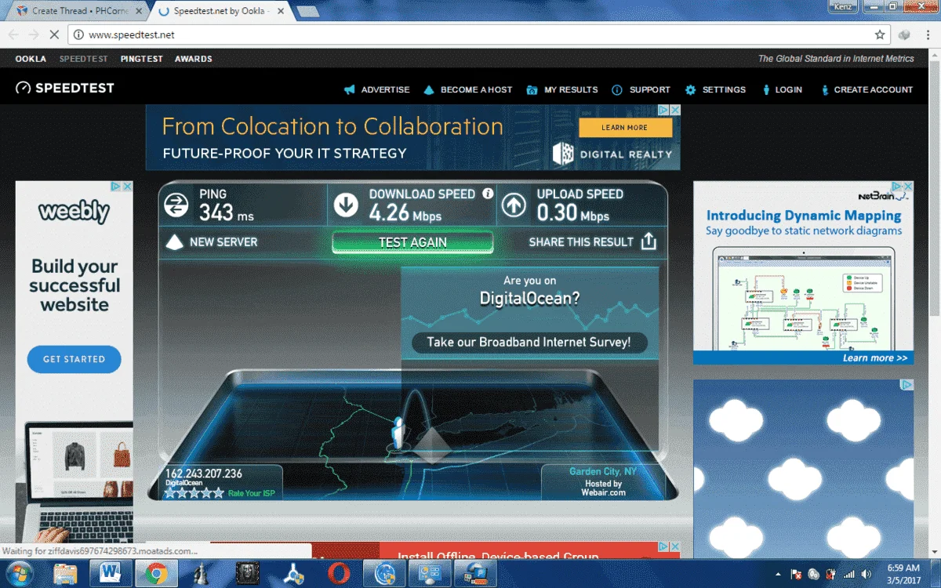Select the Speedtest top menu item

[83, 59]
